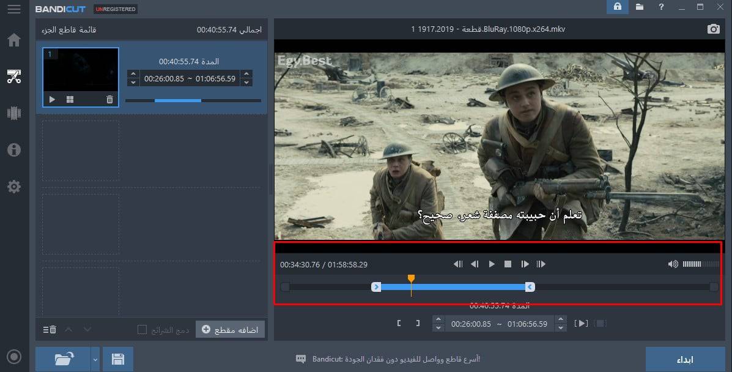Increase segment 1 start time

click(x=133, y=74)
